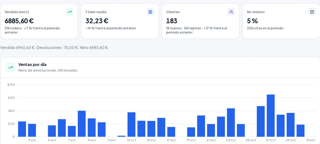This screenshot has height=144, width=320.
Task: Click the '25 oct' axis label
Action: pyautogui.click(x=251, y=140)
